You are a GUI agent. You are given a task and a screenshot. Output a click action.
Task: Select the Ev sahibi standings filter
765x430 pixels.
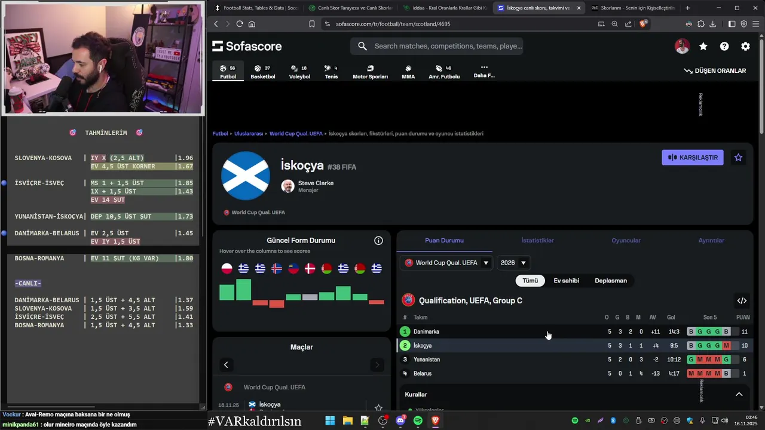click(566, 281)
